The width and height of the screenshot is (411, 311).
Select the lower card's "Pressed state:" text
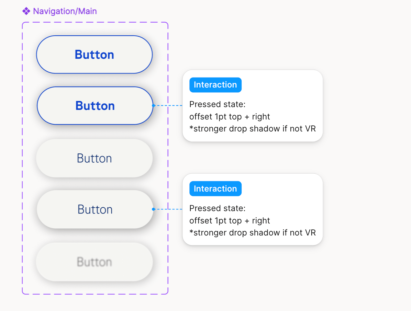pos(217,208)
